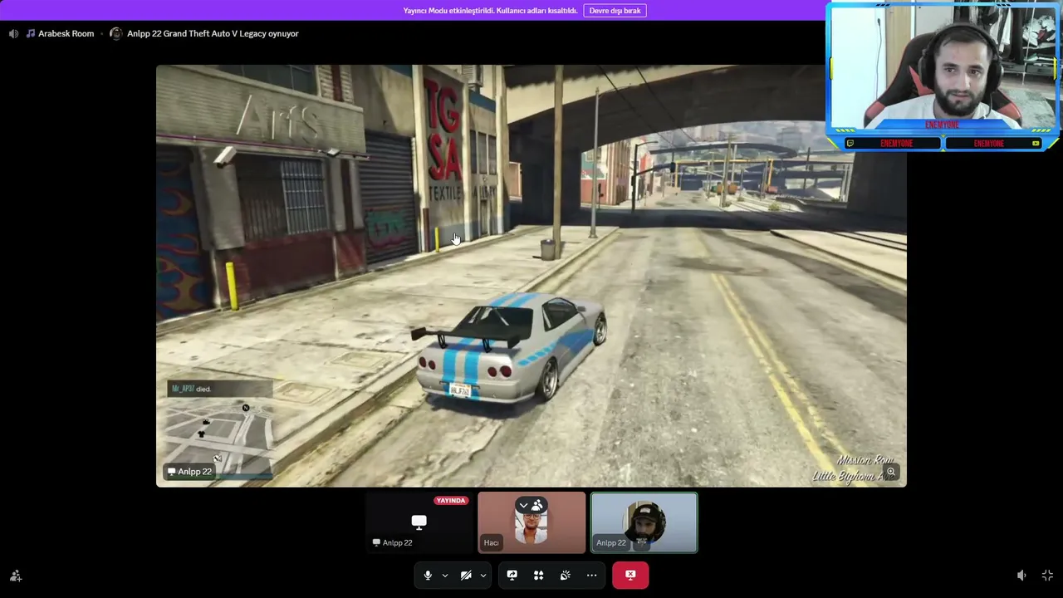Open the three-dots more options menu
The width and height of the screenshot is (1063, 598).
point(591,575)
